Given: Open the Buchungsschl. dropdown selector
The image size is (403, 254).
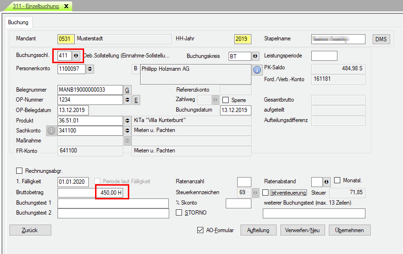Looking at the screenshot, I should tap(76, 56).
